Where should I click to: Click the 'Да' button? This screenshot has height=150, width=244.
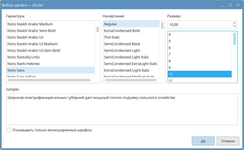pyautogui.click(x=203, y=141)
